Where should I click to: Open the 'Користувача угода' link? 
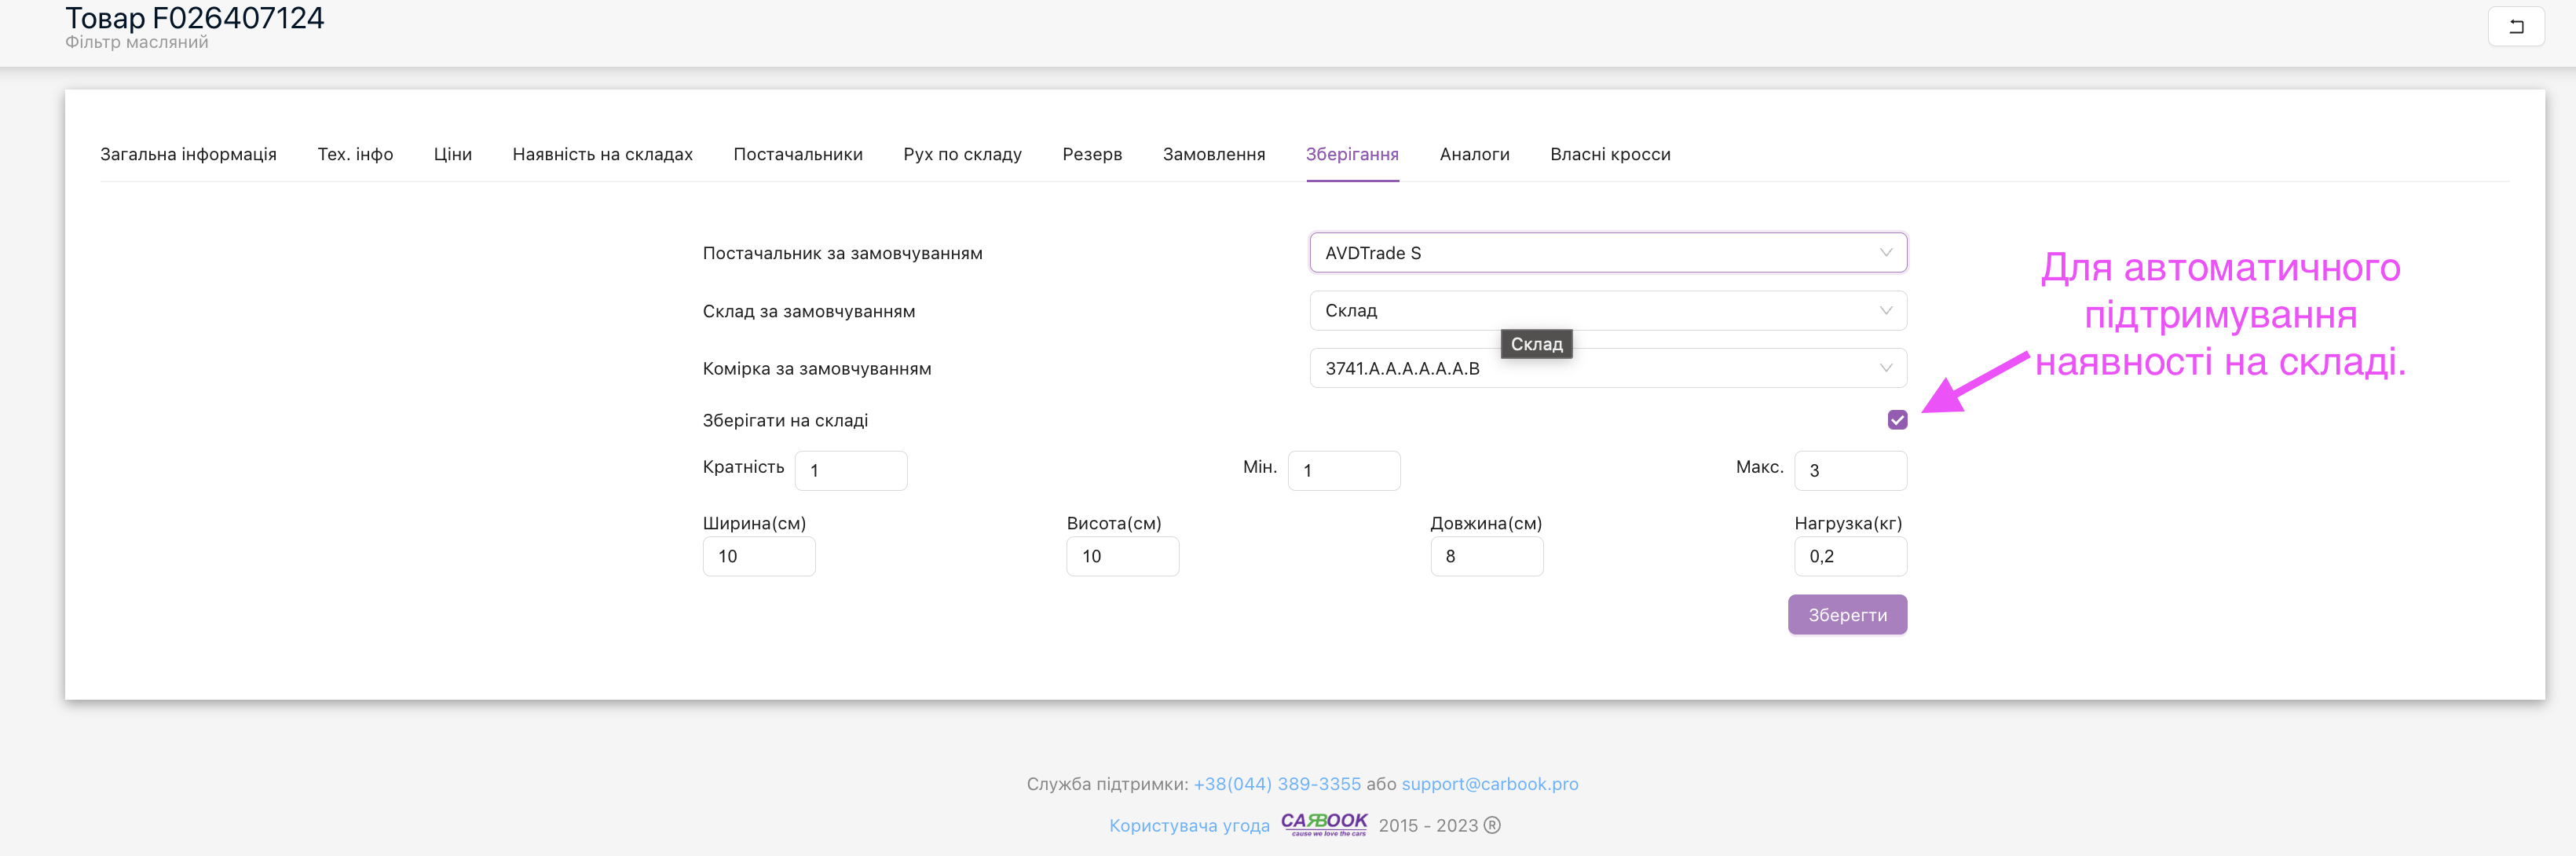click(x=1188, y=825)
